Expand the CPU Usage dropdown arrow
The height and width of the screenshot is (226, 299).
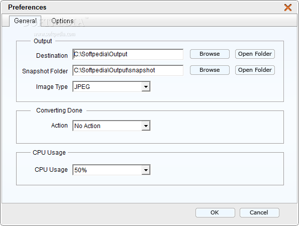(146, 170)
